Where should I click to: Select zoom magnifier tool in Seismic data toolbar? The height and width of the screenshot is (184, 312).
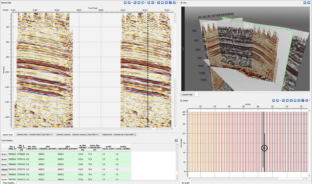tap(135, 2)
